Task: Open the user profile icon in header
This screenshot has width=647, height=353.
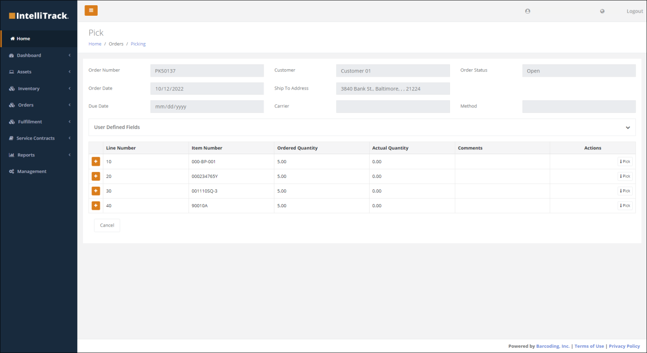Action: (528, 11)
